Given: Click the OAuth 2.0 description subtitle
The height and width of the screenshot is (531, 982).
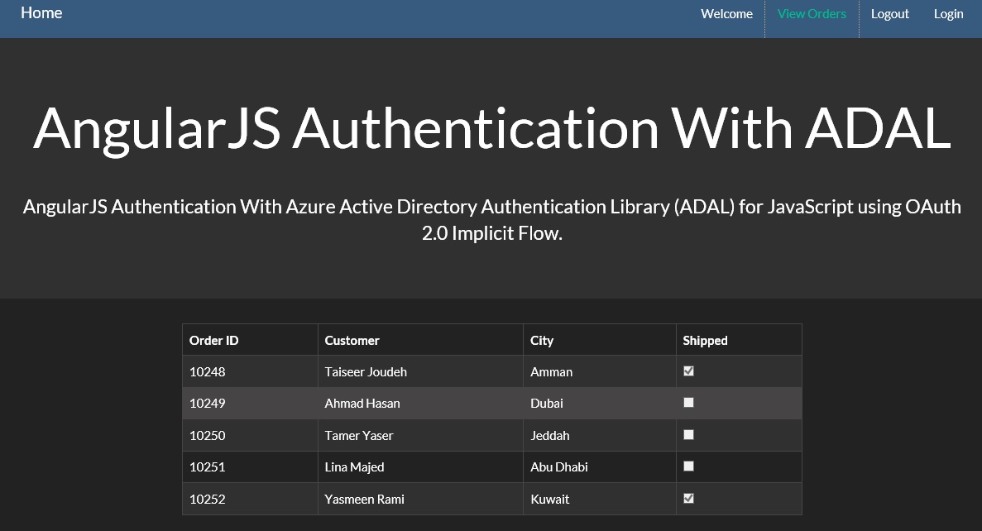Looking at the screenshot, I should (491, 219).
